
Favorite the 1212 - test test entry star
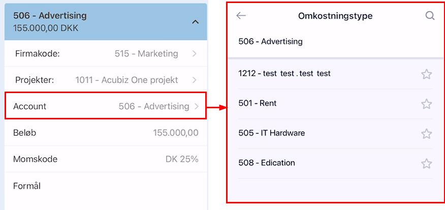tap(426, 74)
